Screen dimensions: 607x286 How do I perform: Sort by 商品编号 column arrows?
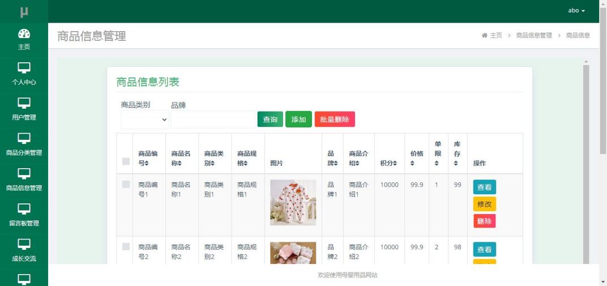(147, 163)
